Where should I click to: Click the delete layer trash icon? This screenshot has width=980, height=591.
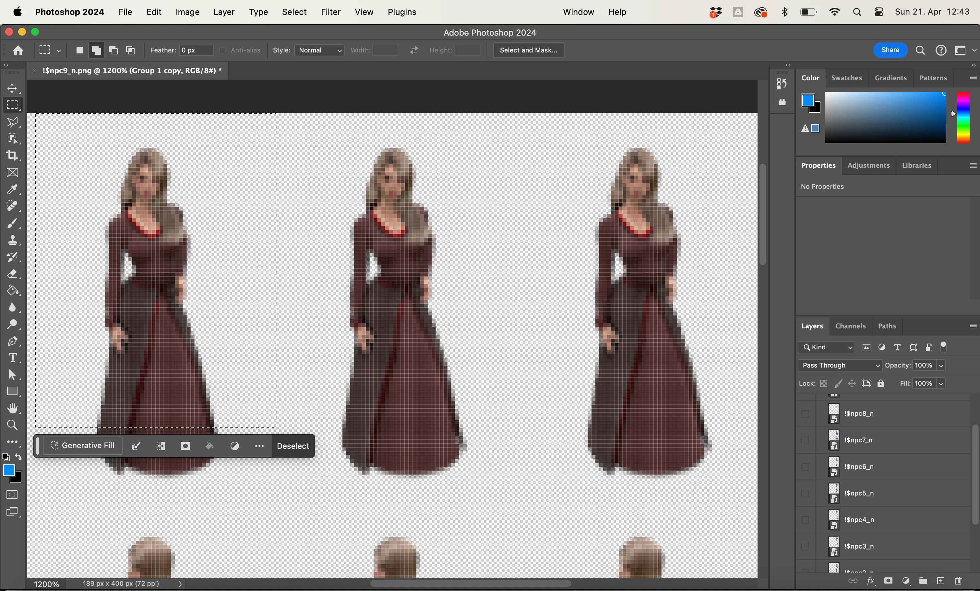click(x=958, y=581)
